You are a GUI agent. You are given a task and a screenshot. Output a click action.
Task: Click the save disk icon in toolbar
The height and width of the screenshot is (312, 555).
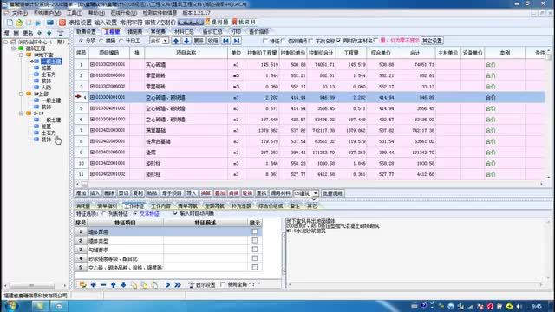pyautogui.click(x=29, y=23)
